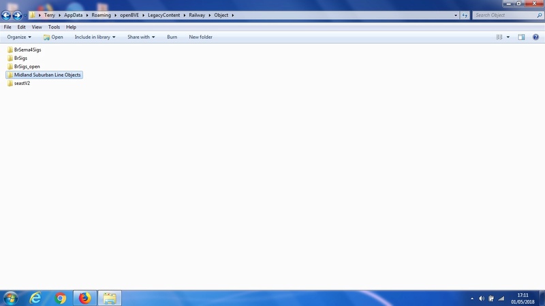Image resolution: width=545 pixels, height=306 pixels.
Task: Navigate to openBVE in the path
Action: pyautogui.click(x=129, y=15)
